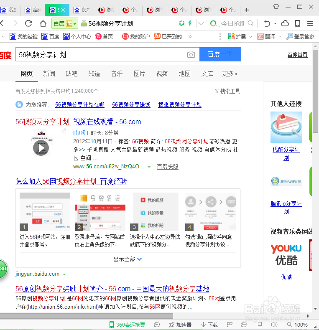Click step 3 我的视频 thumbnail
Screen dimensions: 319x330
click(154, 211)
